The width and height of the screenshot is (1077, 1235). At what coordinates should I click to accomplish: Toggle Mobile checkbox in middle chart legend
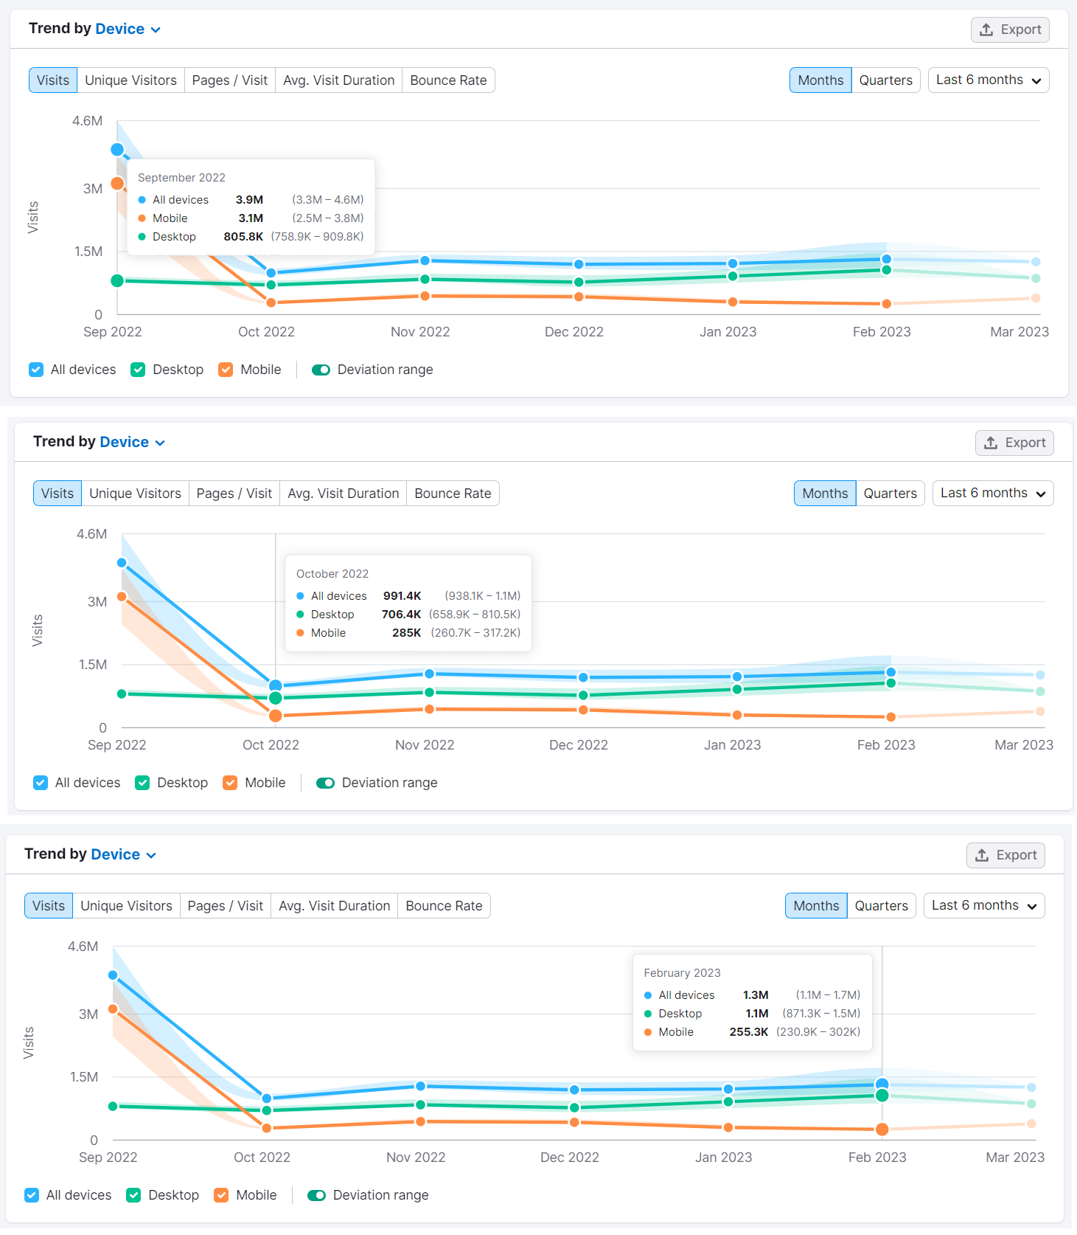pos(230,783)
